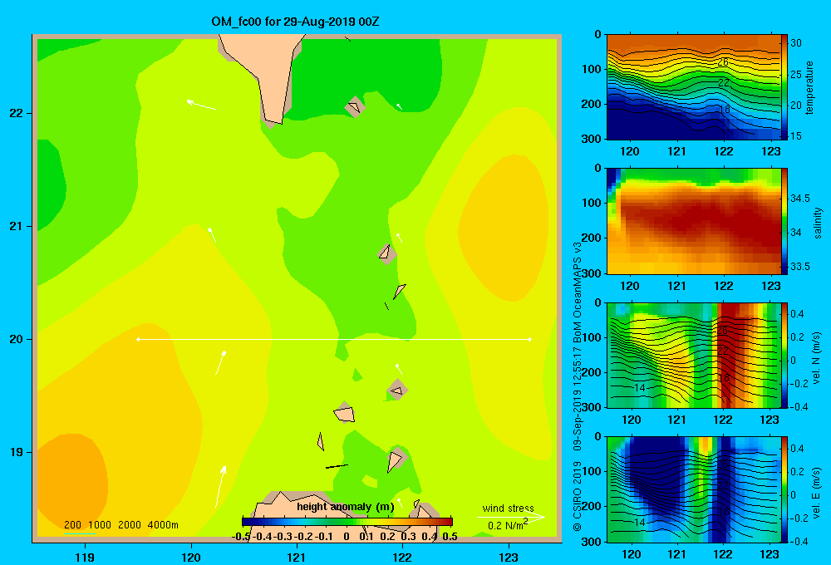Click longitude tick label 123 on main map

tap(509, 557)
